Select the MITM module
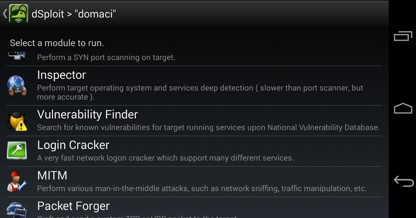The image size is (416, 218). [x=52, y=175]
